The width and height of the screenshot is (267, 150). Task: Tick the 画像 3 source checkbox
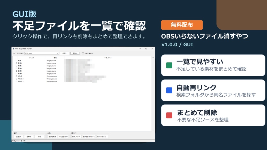(x=16, y=66)
